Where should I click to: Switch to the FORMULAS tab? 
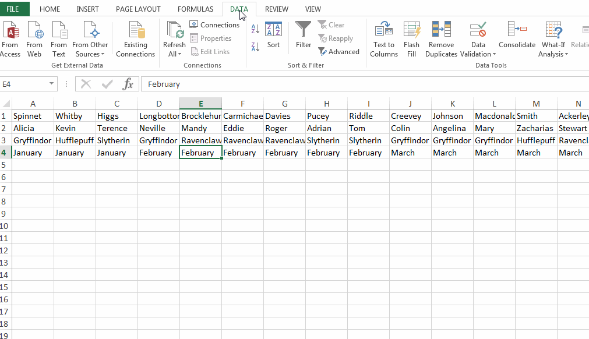coord(195,9)
